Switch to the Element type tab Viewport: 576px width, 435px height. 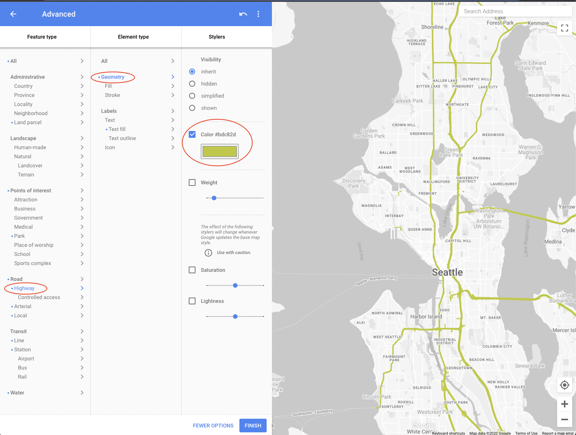tap(133, 37)
